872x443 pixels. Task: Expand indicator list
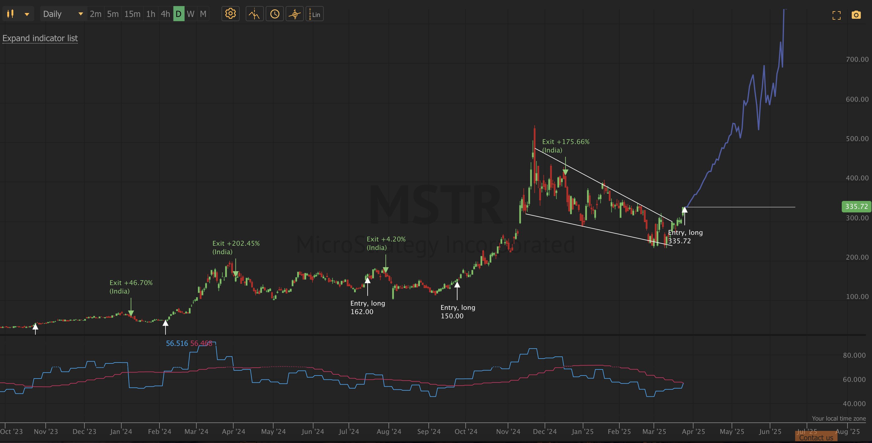pos(40,38)
